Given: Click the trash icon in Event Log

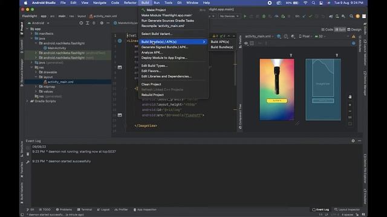Looking at the screenshot, I should [x=28, y=154].
